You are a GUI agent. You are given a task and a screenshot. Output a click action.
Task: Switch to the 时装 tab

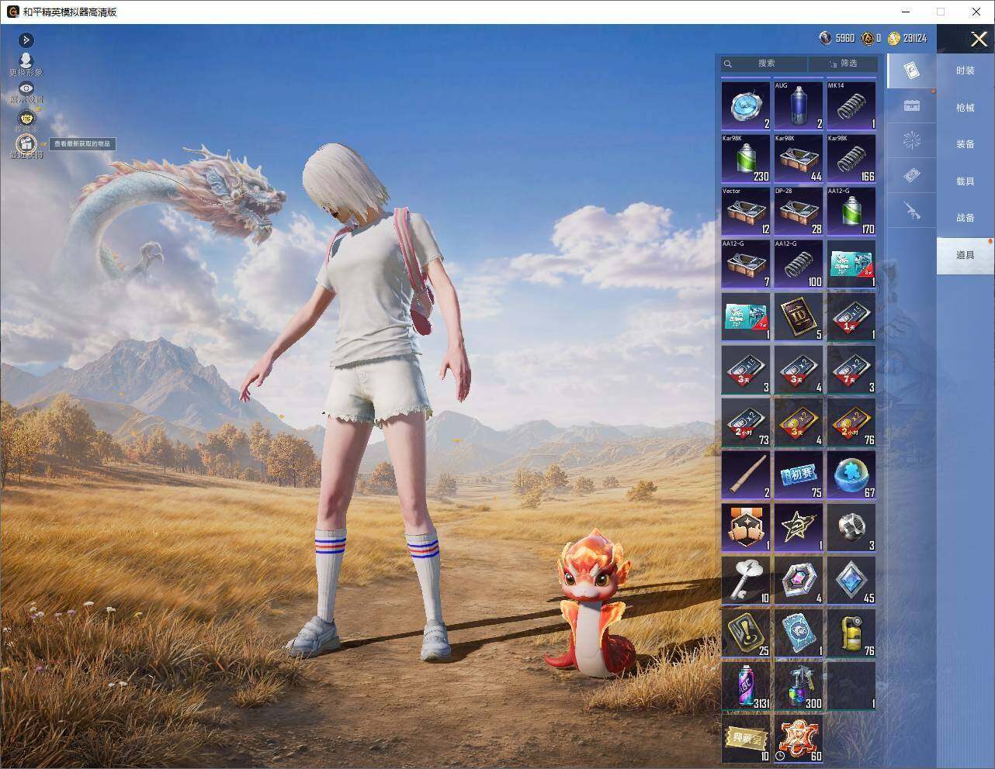966,71
